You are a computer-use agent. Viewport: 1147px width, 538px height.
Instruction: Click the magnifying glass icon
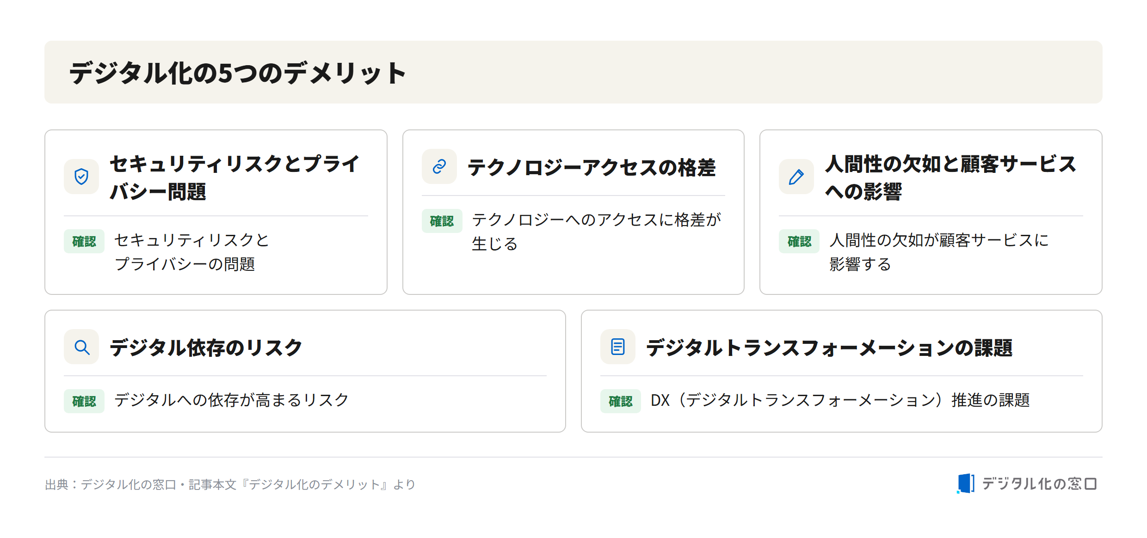[81, 347]
